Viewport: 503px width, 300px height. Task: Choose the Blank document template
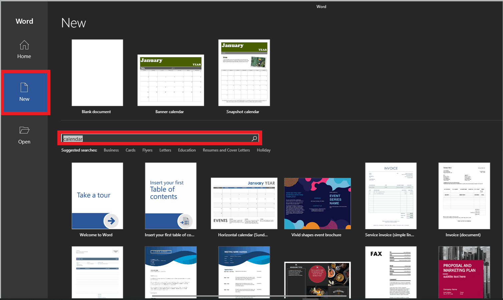click(97, 73)
